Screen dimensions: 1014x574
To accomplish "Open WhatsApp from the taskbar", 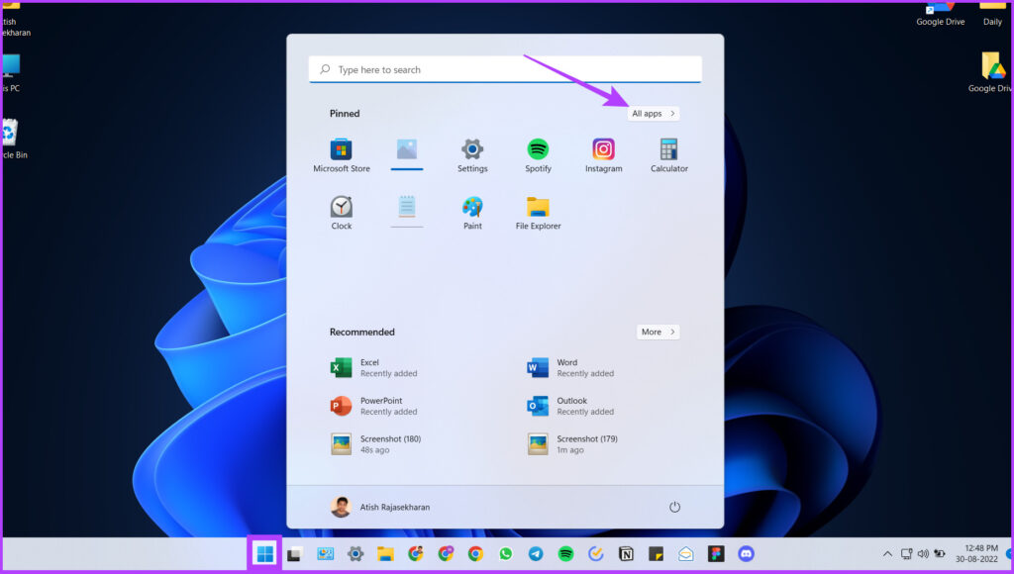I will (506, 554).
